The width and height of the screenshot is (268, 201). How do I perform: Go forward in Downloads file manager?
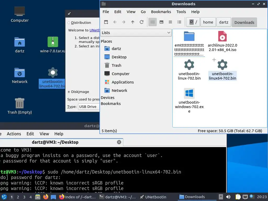pos(124,22)
